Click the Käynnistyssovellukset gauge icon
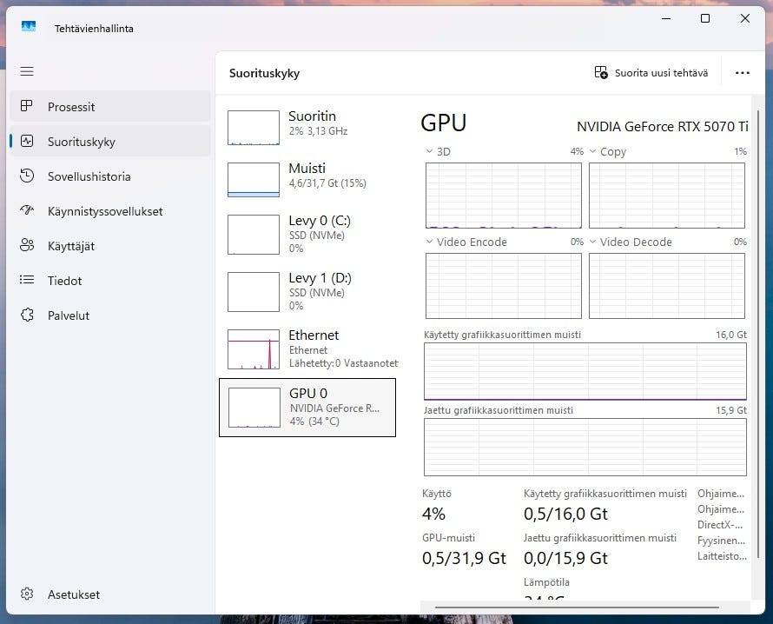 click(x=27, y=210)
